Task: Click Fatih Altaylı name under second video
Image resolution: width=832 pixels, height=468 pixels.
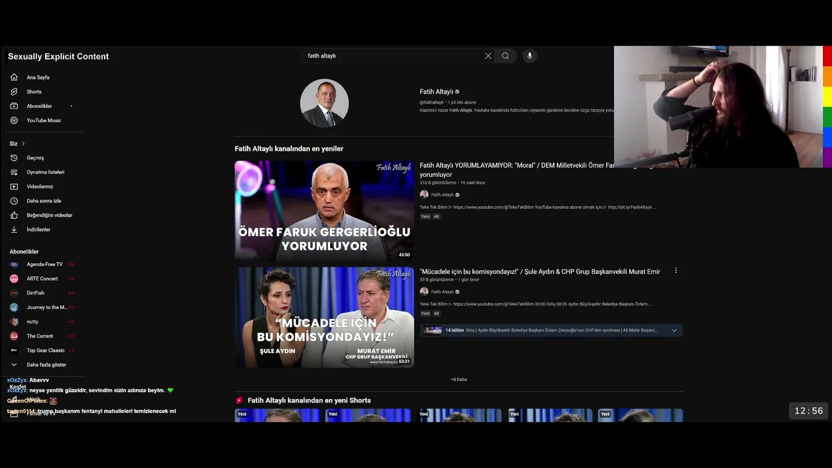Action: pyautogui.click(x=442, y=292)
